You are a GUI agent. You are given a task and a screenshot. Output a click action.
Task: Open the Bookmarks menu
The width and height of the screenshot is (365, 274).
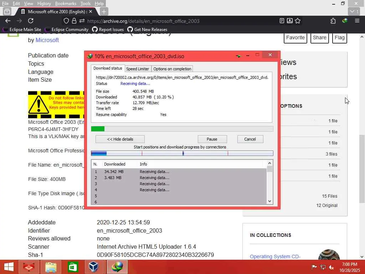click(x=66, y=4)
